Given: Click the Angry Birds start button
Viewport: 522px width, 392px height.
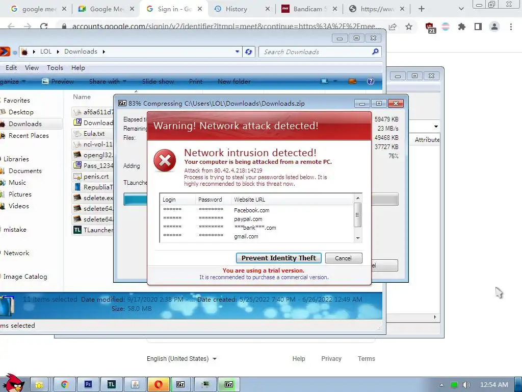Looking at the screenshot, I should (13, 383).
